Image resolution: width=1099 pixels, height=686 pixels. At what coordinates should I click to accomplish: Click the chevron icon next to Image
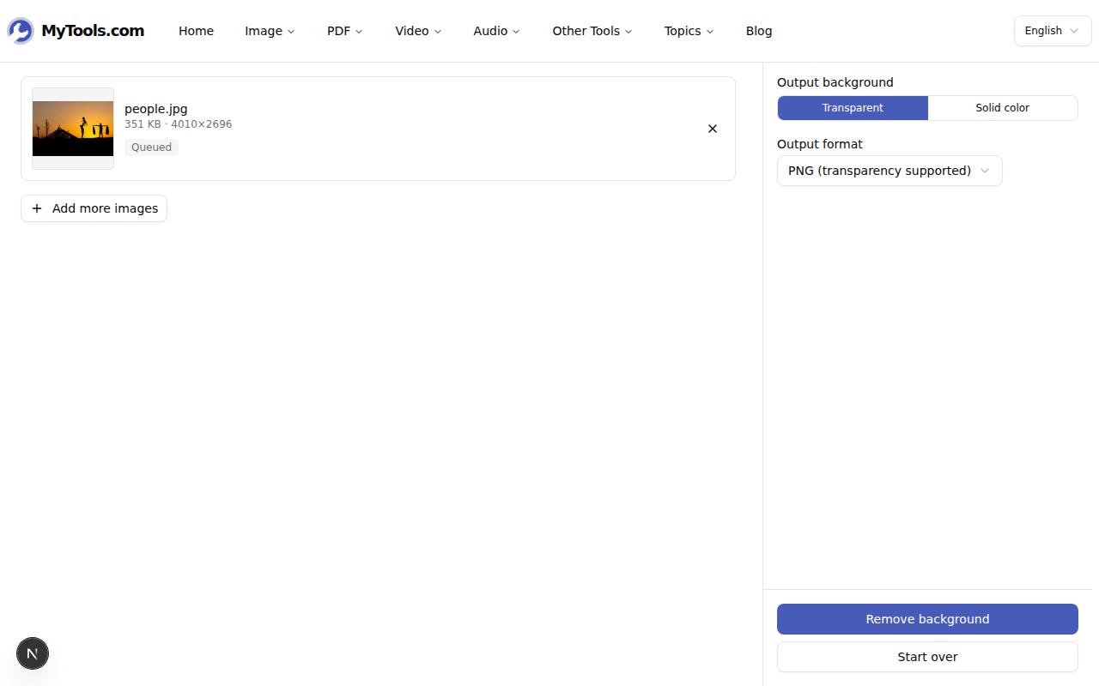pyautogui.click(x=291, y=32)
